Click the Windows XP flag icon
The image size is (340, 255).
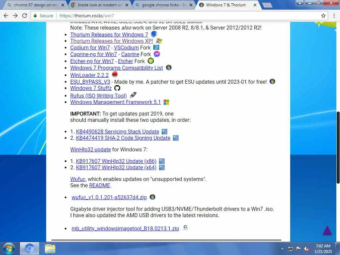click(x=159, y=41)
